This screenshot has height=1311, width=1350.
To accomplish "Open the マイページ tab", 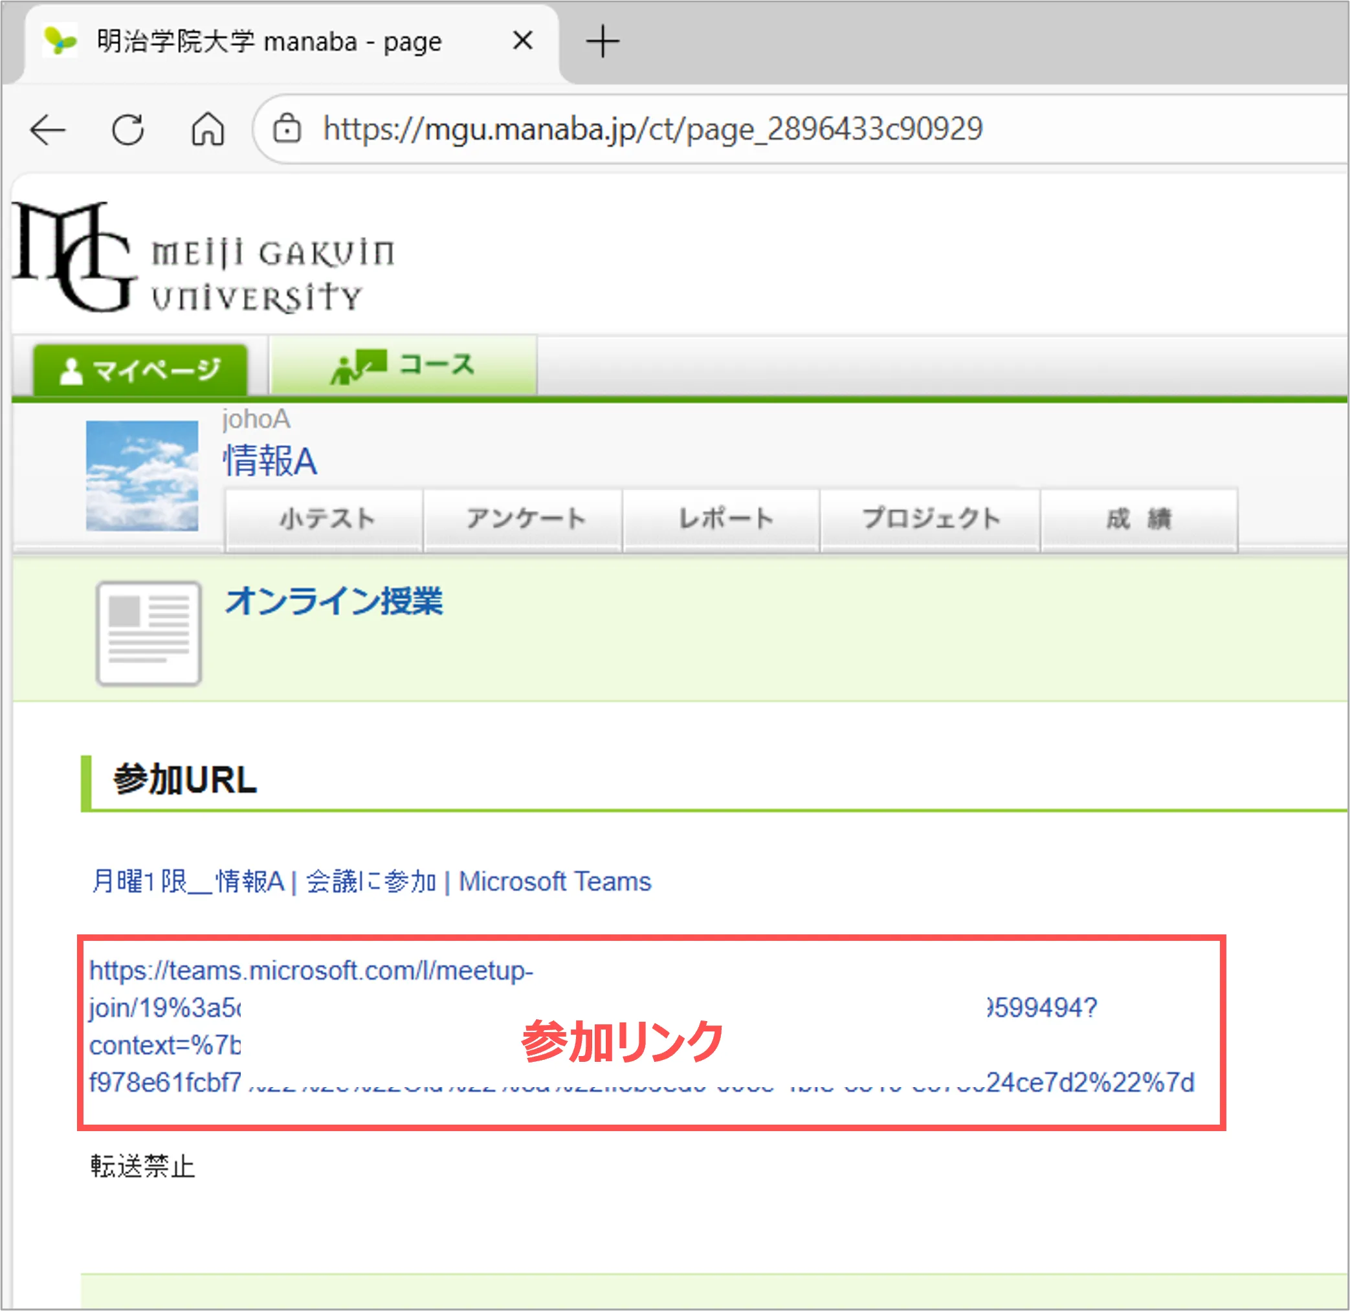I will coord(140,370).
